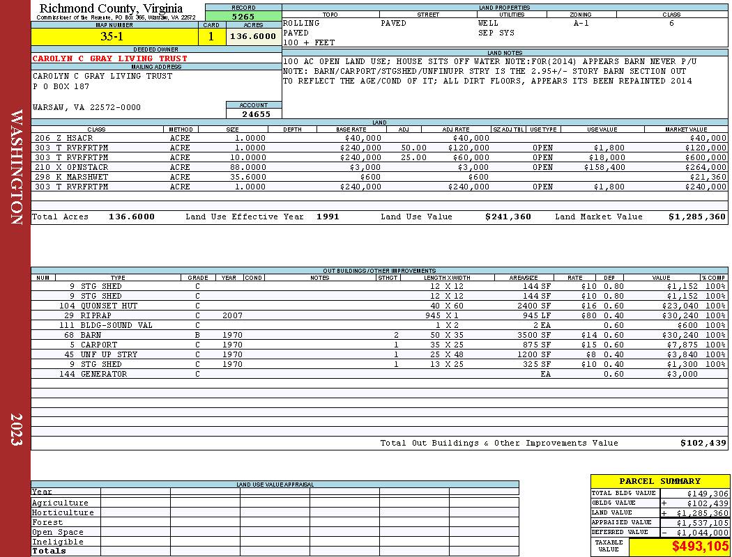This screenshot has height=557, width=732.
Task: Click the $600,000 market value cell
Action: (x=706, y=157)
